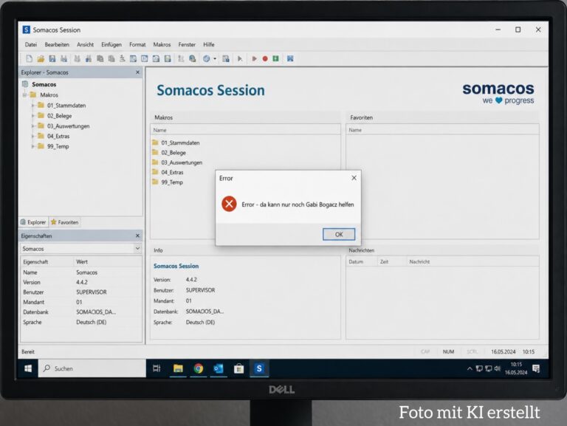Open Outlook from the taskbar
The width and height of the screenshot is (567, 426).
coord(219,368)
